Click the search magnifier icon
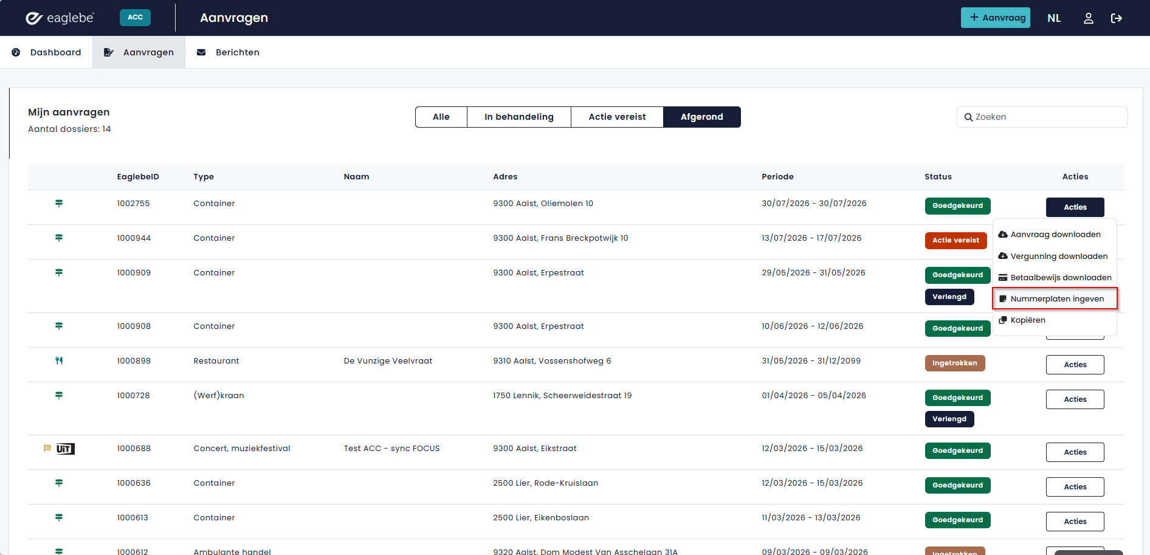 coord(968,117)
